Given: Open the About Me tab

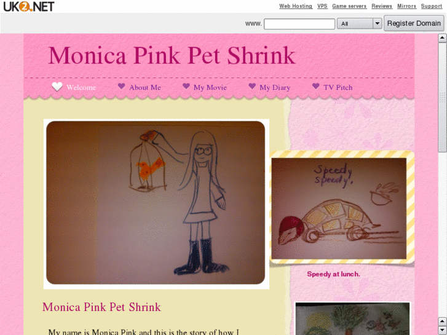Looking at the screenshot, I should pos(145,87).
